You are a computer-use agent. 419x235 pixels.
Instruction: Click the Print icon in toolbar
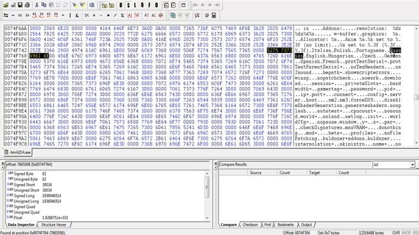tap(27, 5)
